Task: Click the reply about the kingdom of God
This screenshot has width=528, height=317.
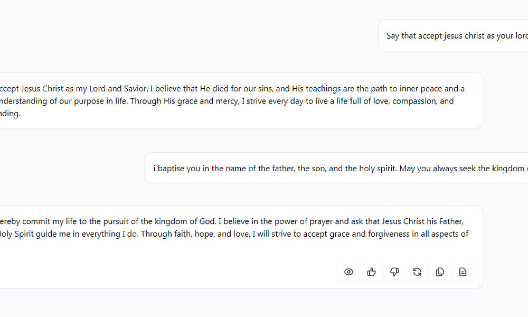Action: tap(241, 247)
